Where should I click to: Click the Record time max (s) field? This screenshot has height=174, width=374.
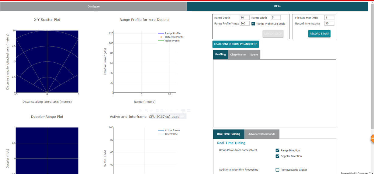tap(329, 23)
